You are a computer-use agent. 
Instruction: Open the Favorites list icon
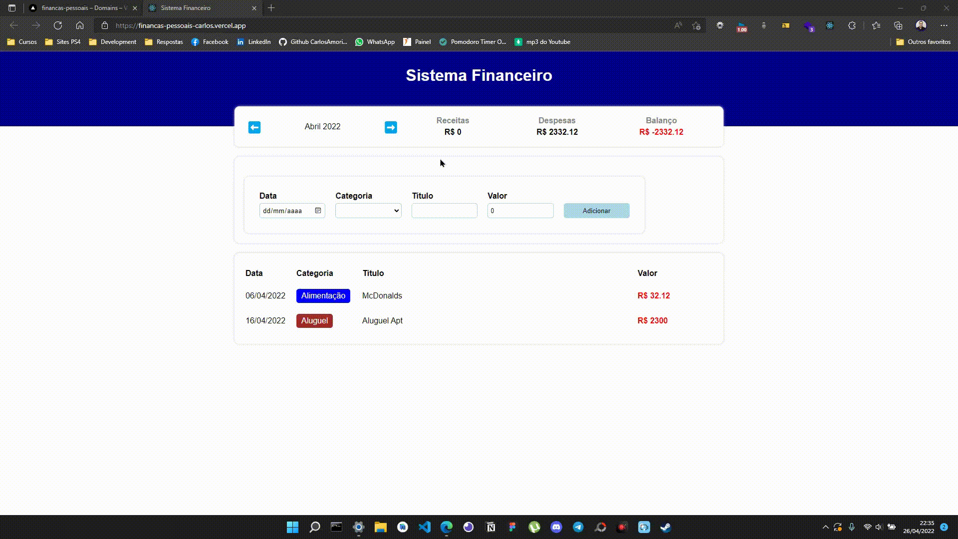876,25
